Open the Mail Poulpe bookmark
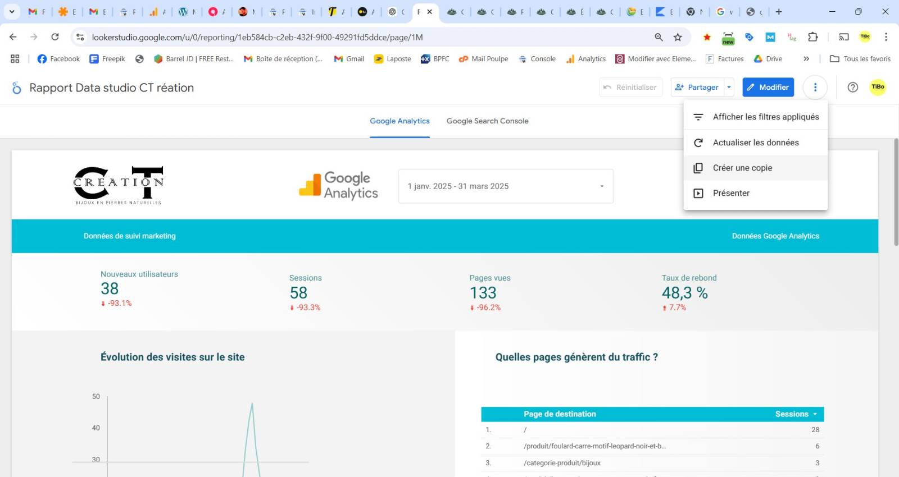This screenshot has width=899, height=477. pyautogui.click(x=483, y=59)
